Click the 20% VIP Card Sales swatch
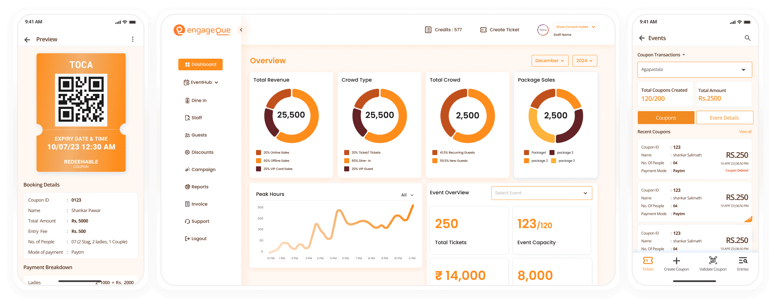The height and width of the screenshot is (306, 776). [x=259, y=169]
